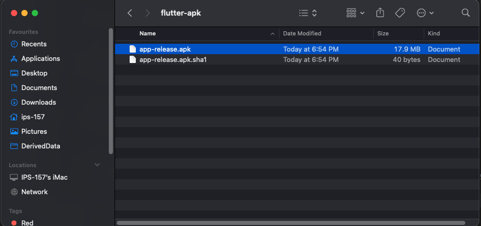This screenshot has width=481, height=226.
Task: Open the Search magnifier icon
Action: pos(465,12)
